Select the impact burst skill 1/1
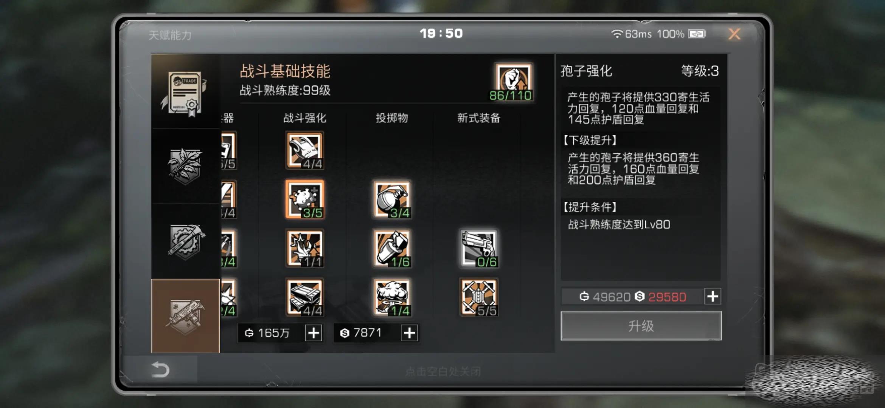Screen dimensions: 885x408 [x=305, y=248]
